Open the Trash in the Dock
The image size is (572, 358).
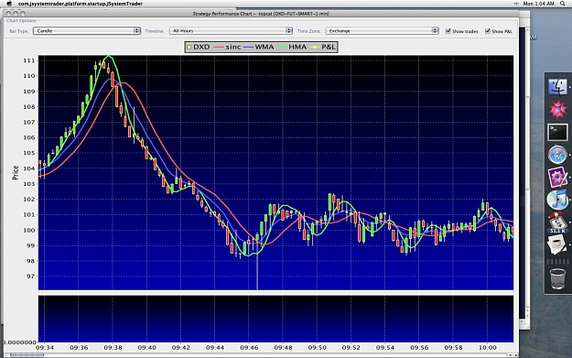pos(557,278)
